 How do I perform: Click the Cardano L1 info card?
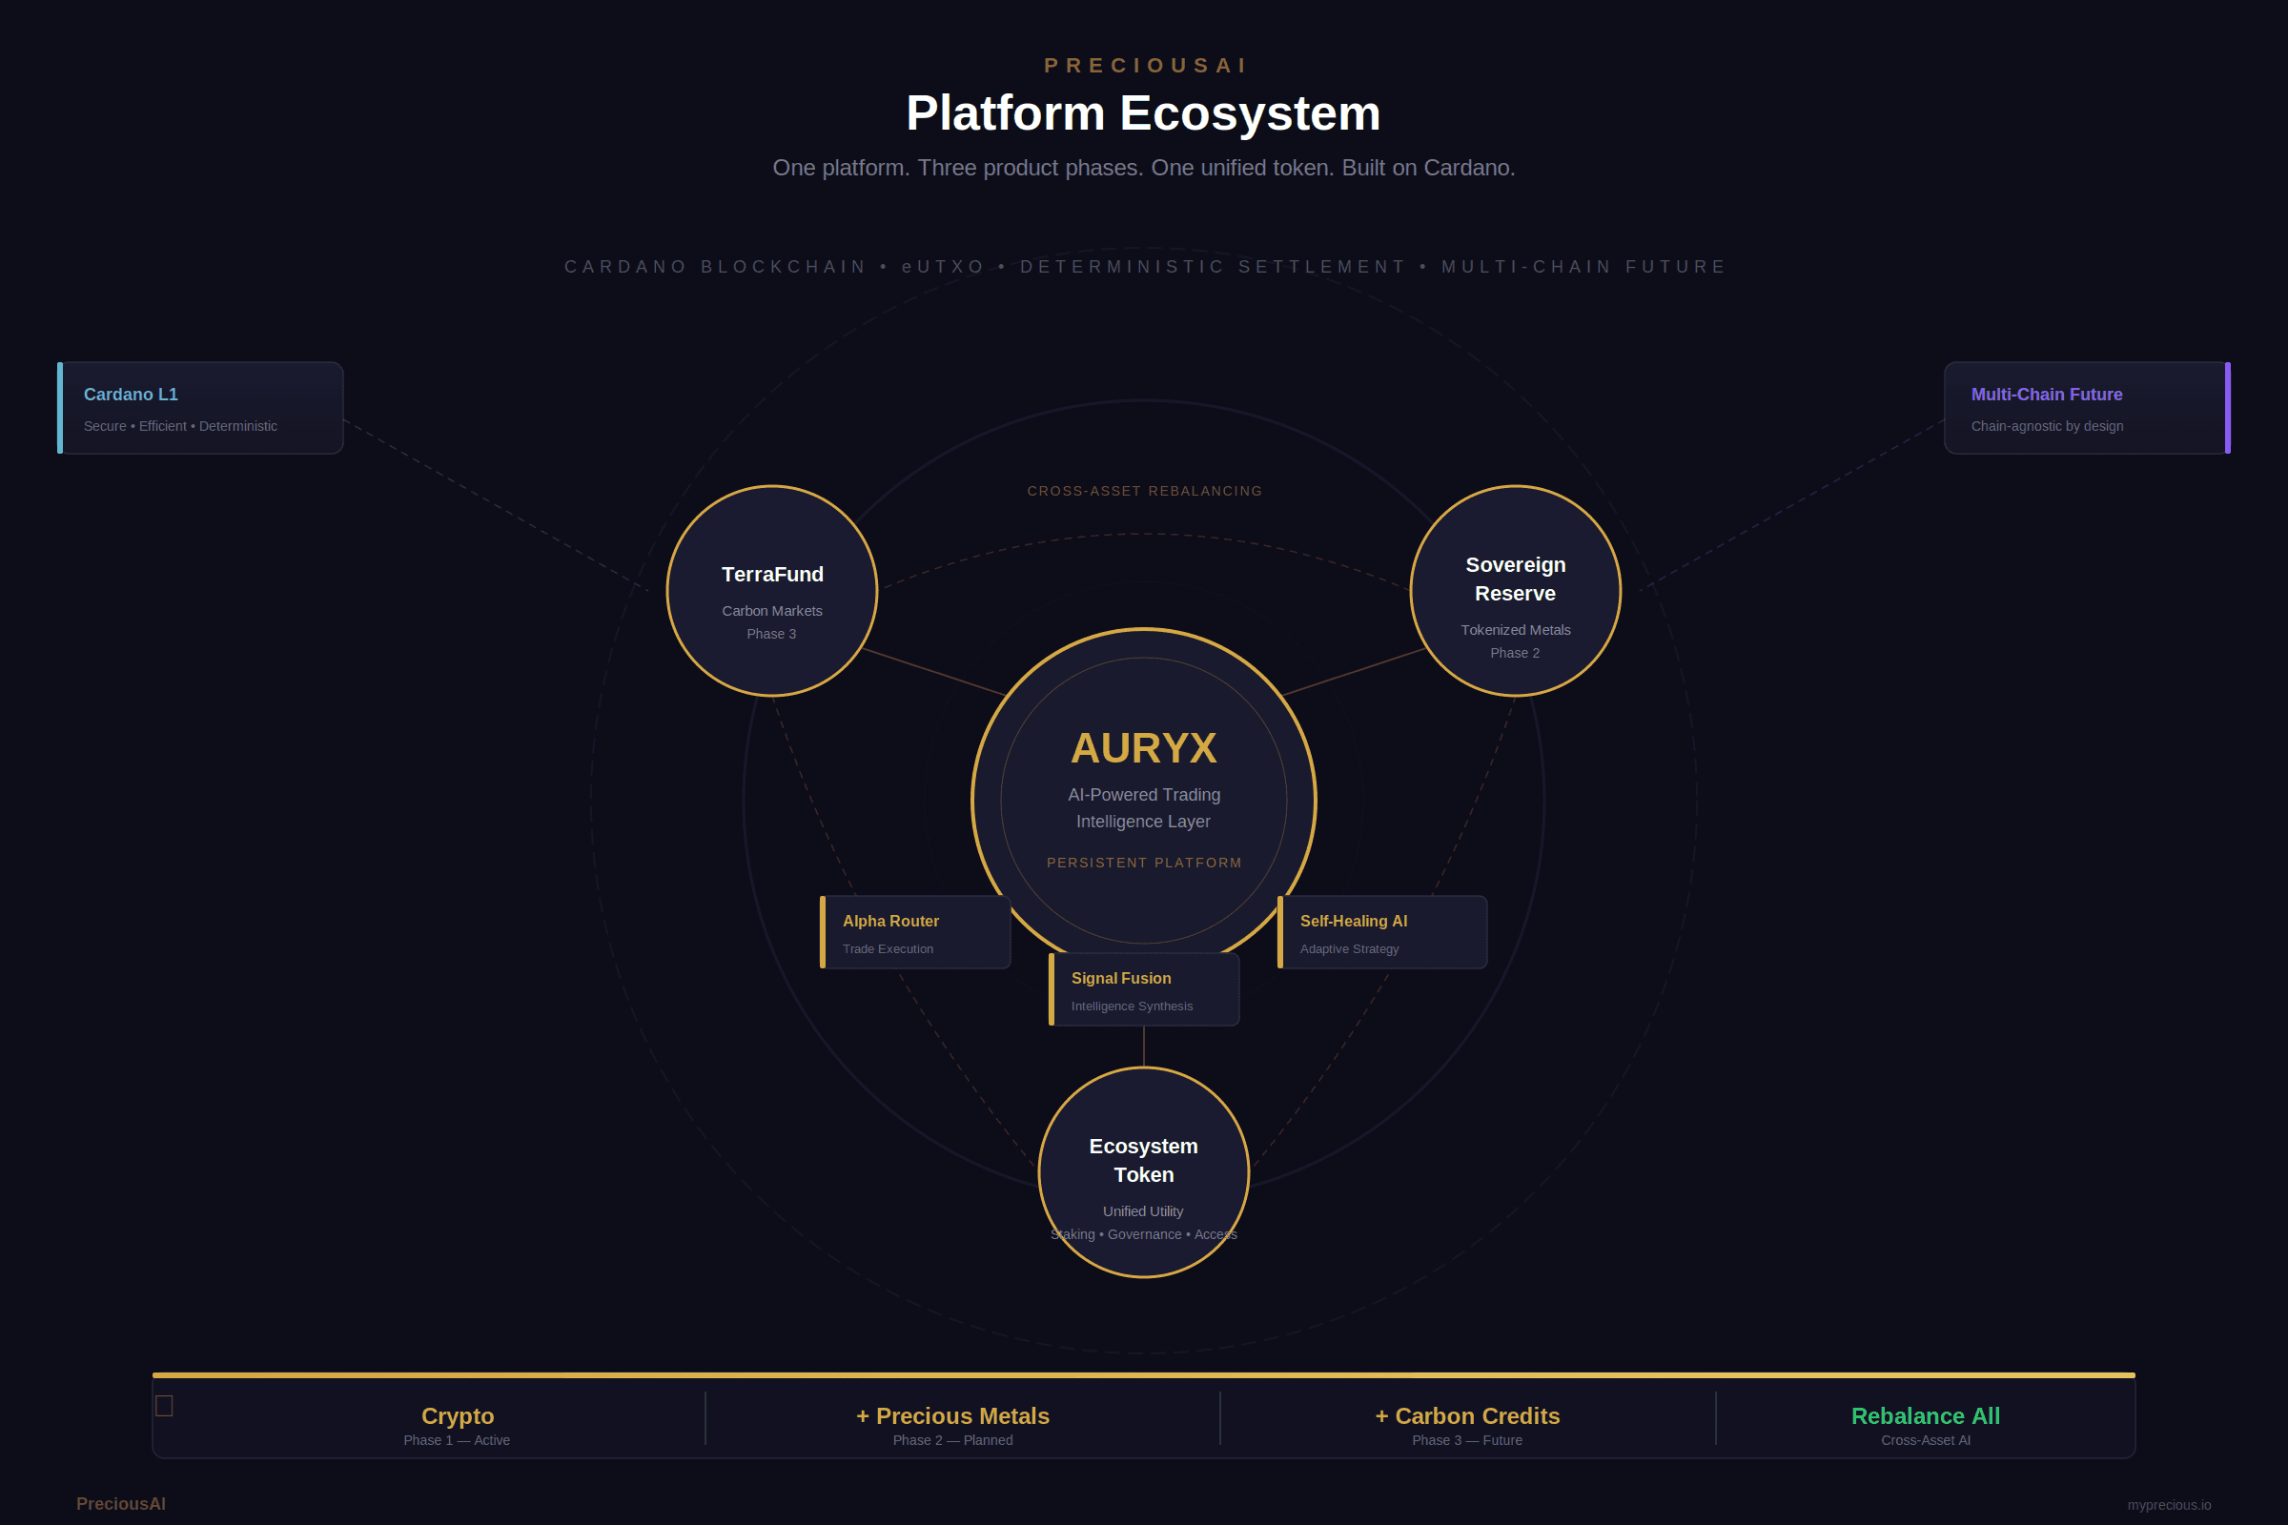point(199,408)
